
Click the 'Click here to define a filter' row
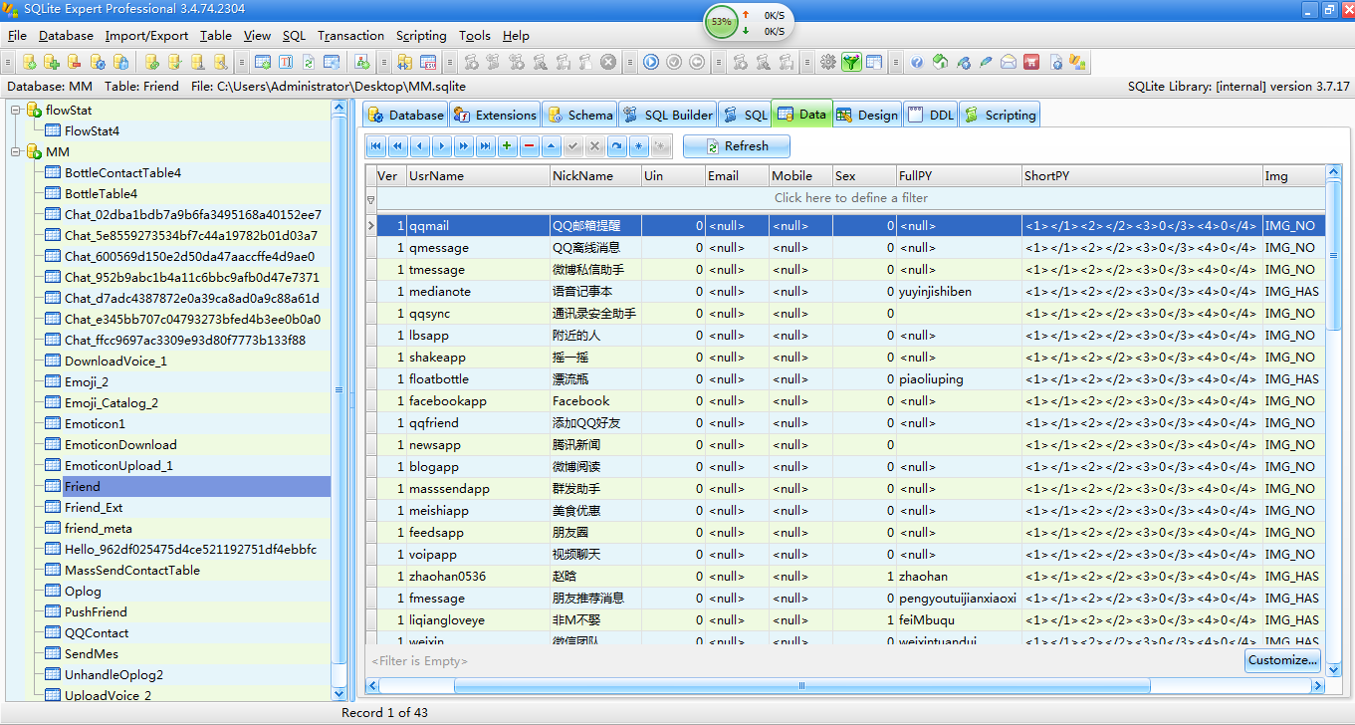click(x=850, y=198)
